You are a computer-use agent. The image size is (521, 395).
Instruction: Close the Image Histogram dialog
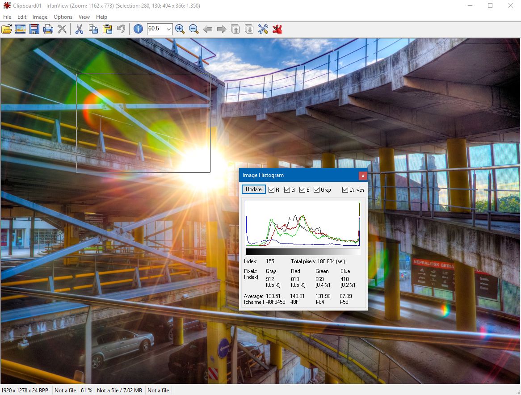(x=363, y=176)
